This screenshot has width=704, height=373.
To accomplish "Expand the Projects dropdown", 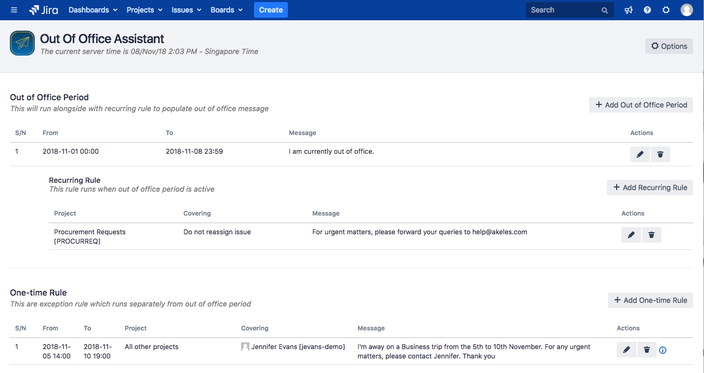I will point(144,10).
